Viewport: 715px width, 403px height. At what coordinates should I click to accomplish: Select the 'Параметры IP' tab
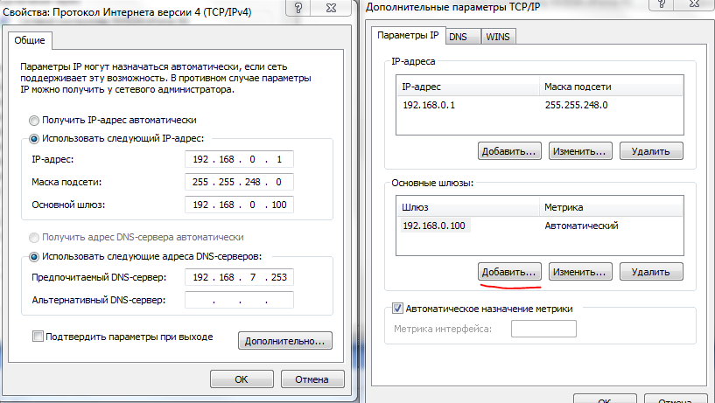click(407, 36)
